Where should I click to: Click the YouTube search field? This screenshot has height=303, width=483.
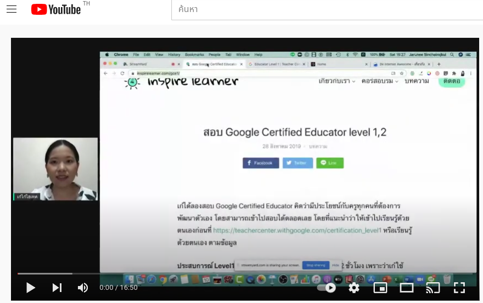tap(327, 9)
